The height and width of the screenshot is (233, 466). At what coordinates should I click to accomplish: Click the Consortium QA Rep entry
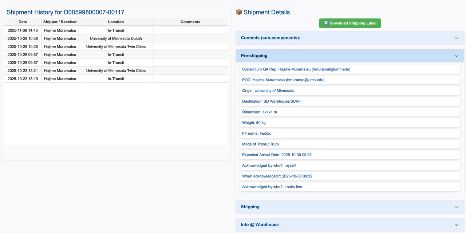tap(296, 69)
